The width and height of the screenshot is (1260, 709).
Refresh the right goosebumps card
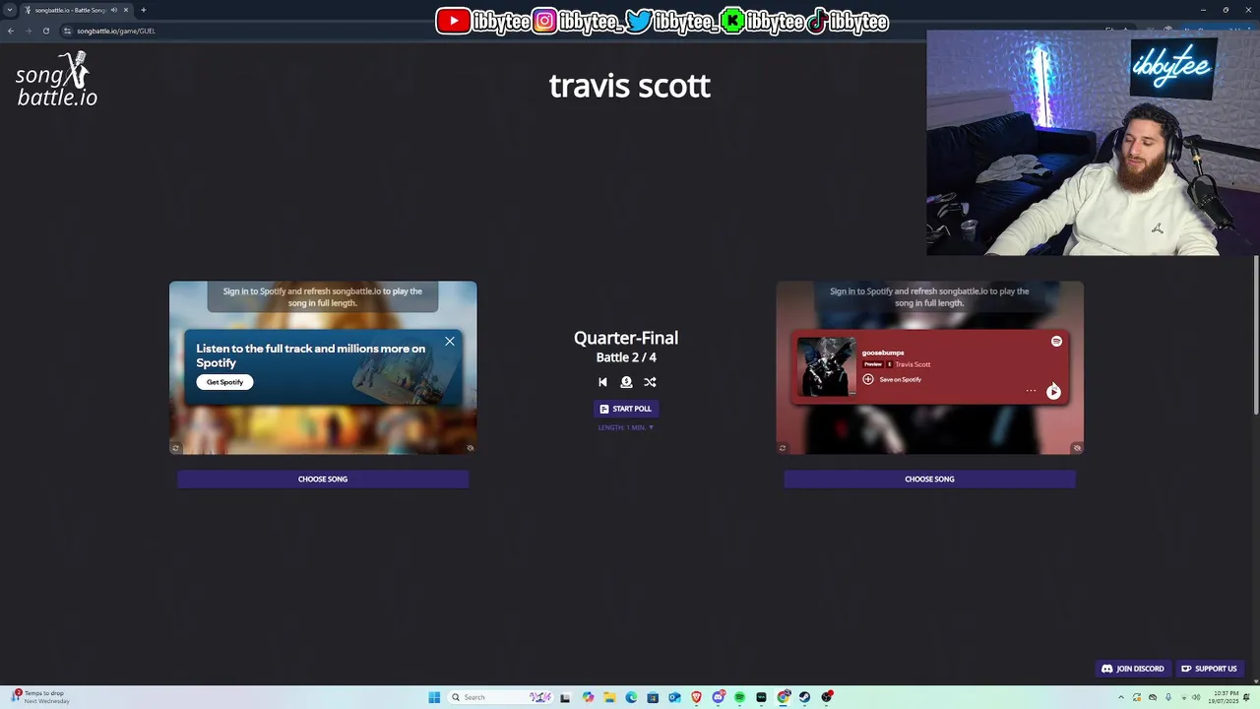783,448
